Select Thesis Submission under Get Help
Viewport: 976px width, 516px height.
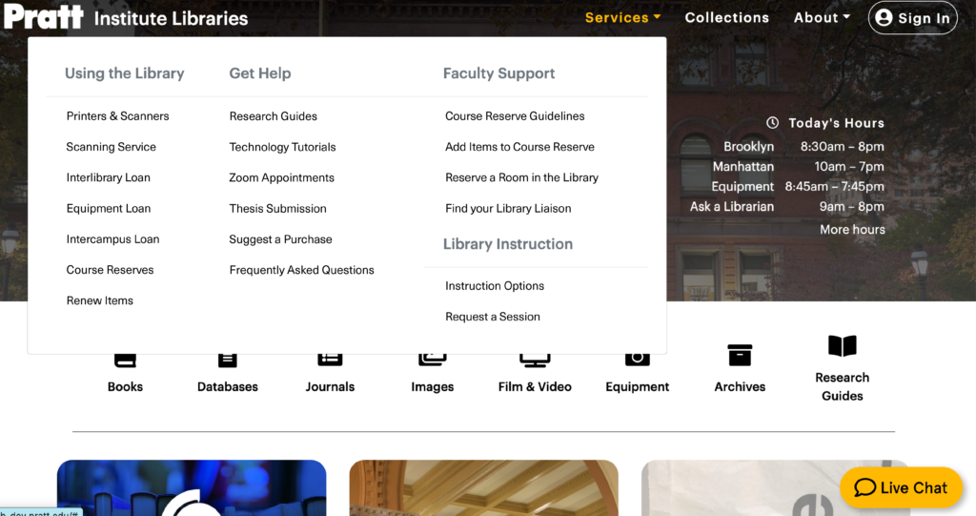[277, 208]
